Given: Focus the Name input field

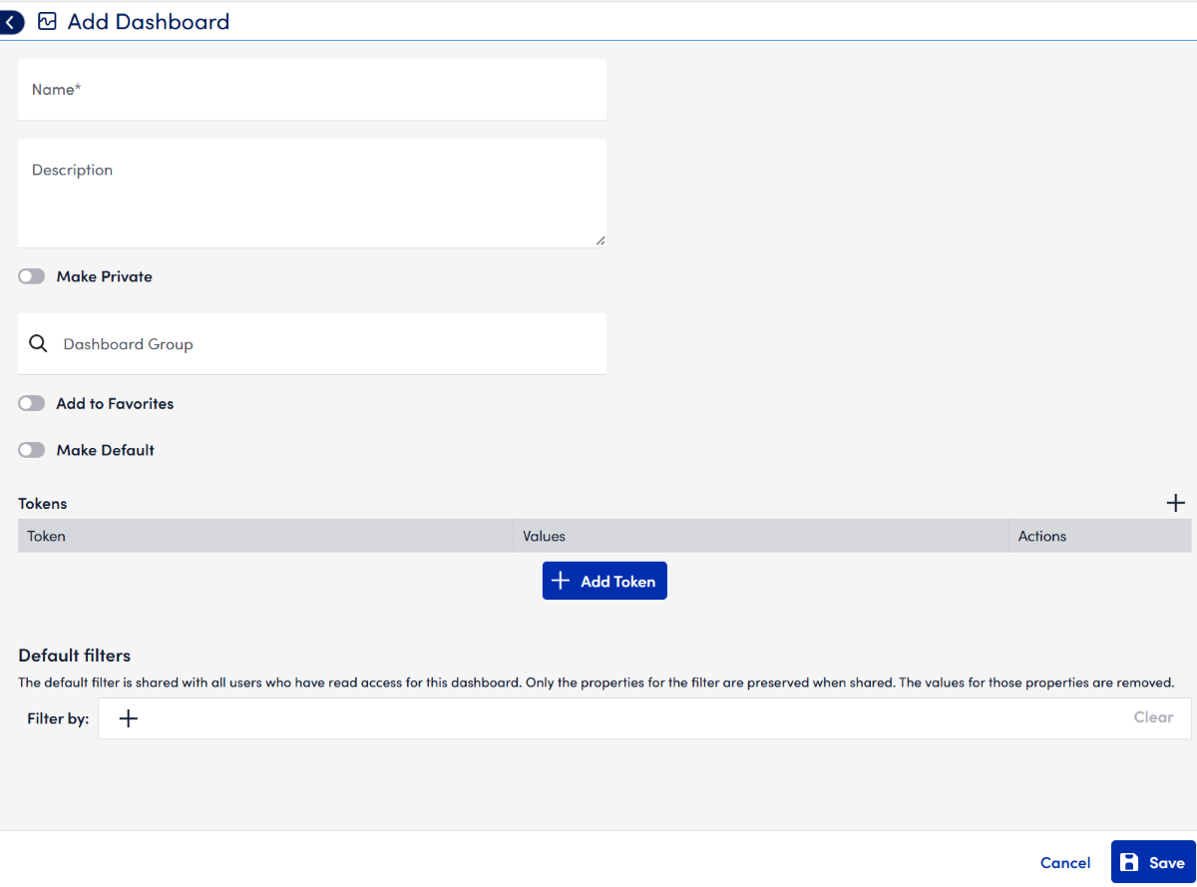Looking at the screenshot, I should pos(311,90).
